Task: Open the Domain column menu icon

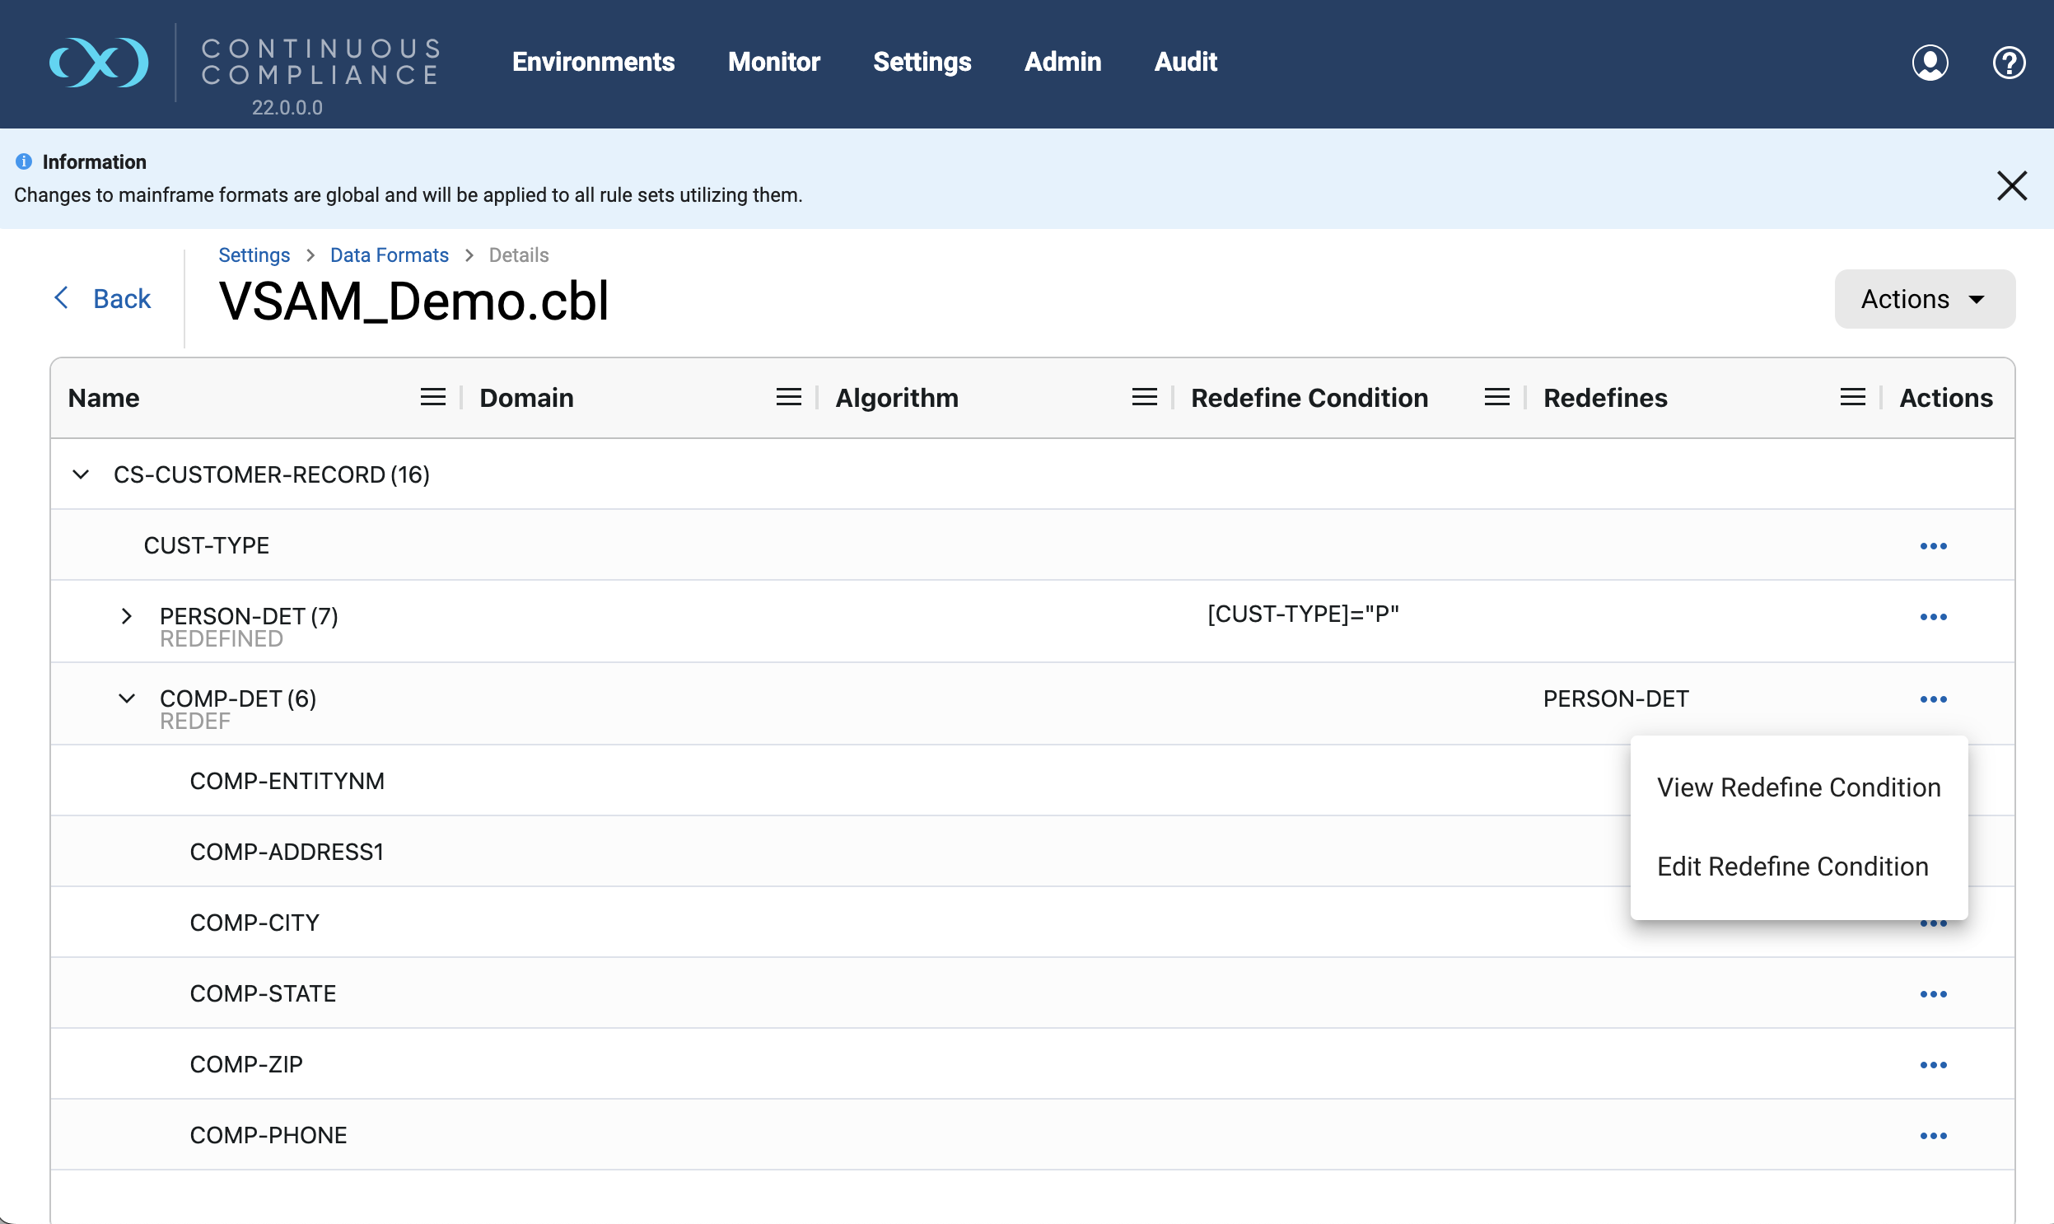Action: (788, 398)
